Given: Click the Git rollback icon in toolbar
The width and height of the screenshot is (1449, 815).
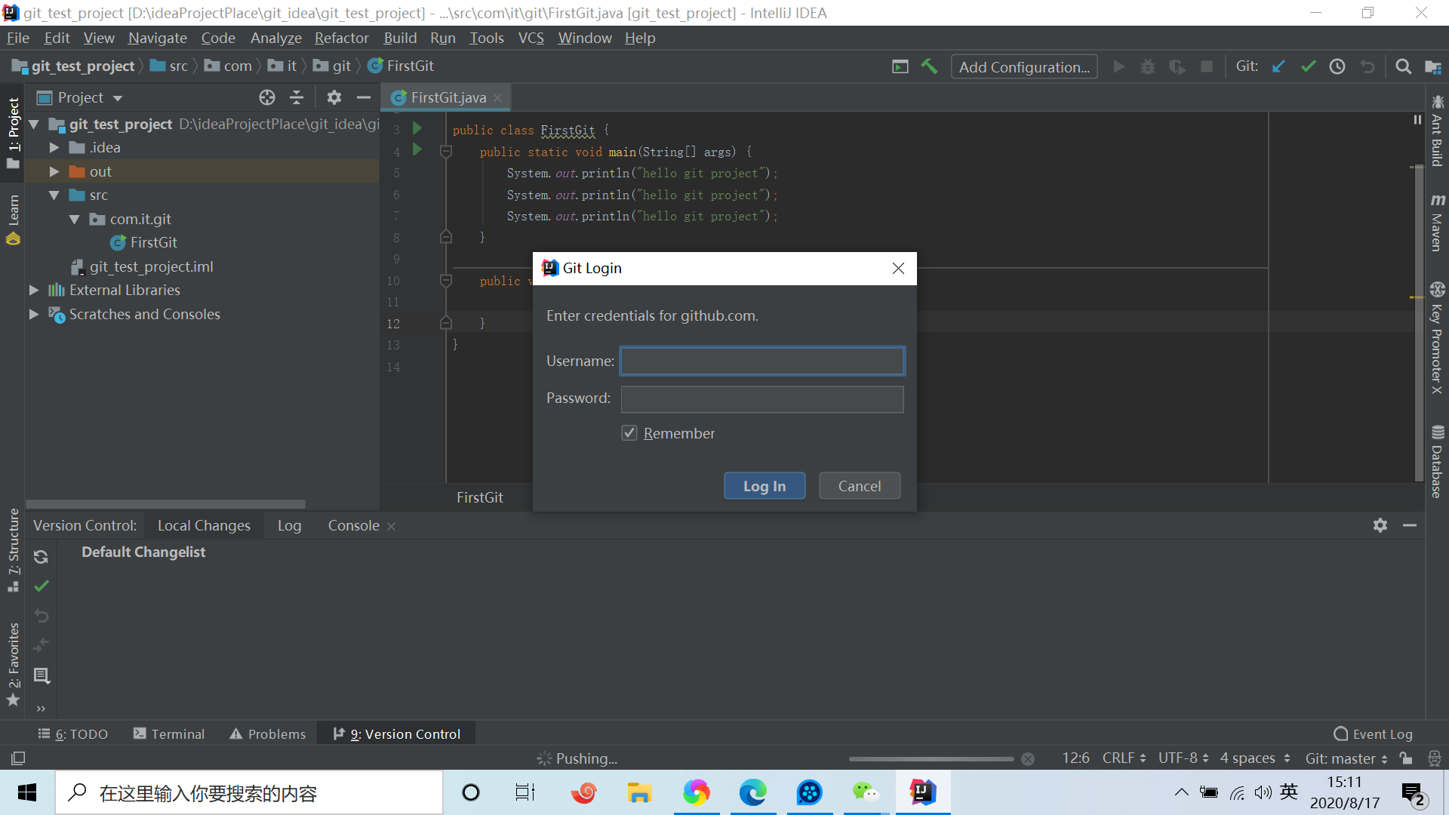Looking at the screenshot, I should pyautogui.click(x=1367, y=66).
